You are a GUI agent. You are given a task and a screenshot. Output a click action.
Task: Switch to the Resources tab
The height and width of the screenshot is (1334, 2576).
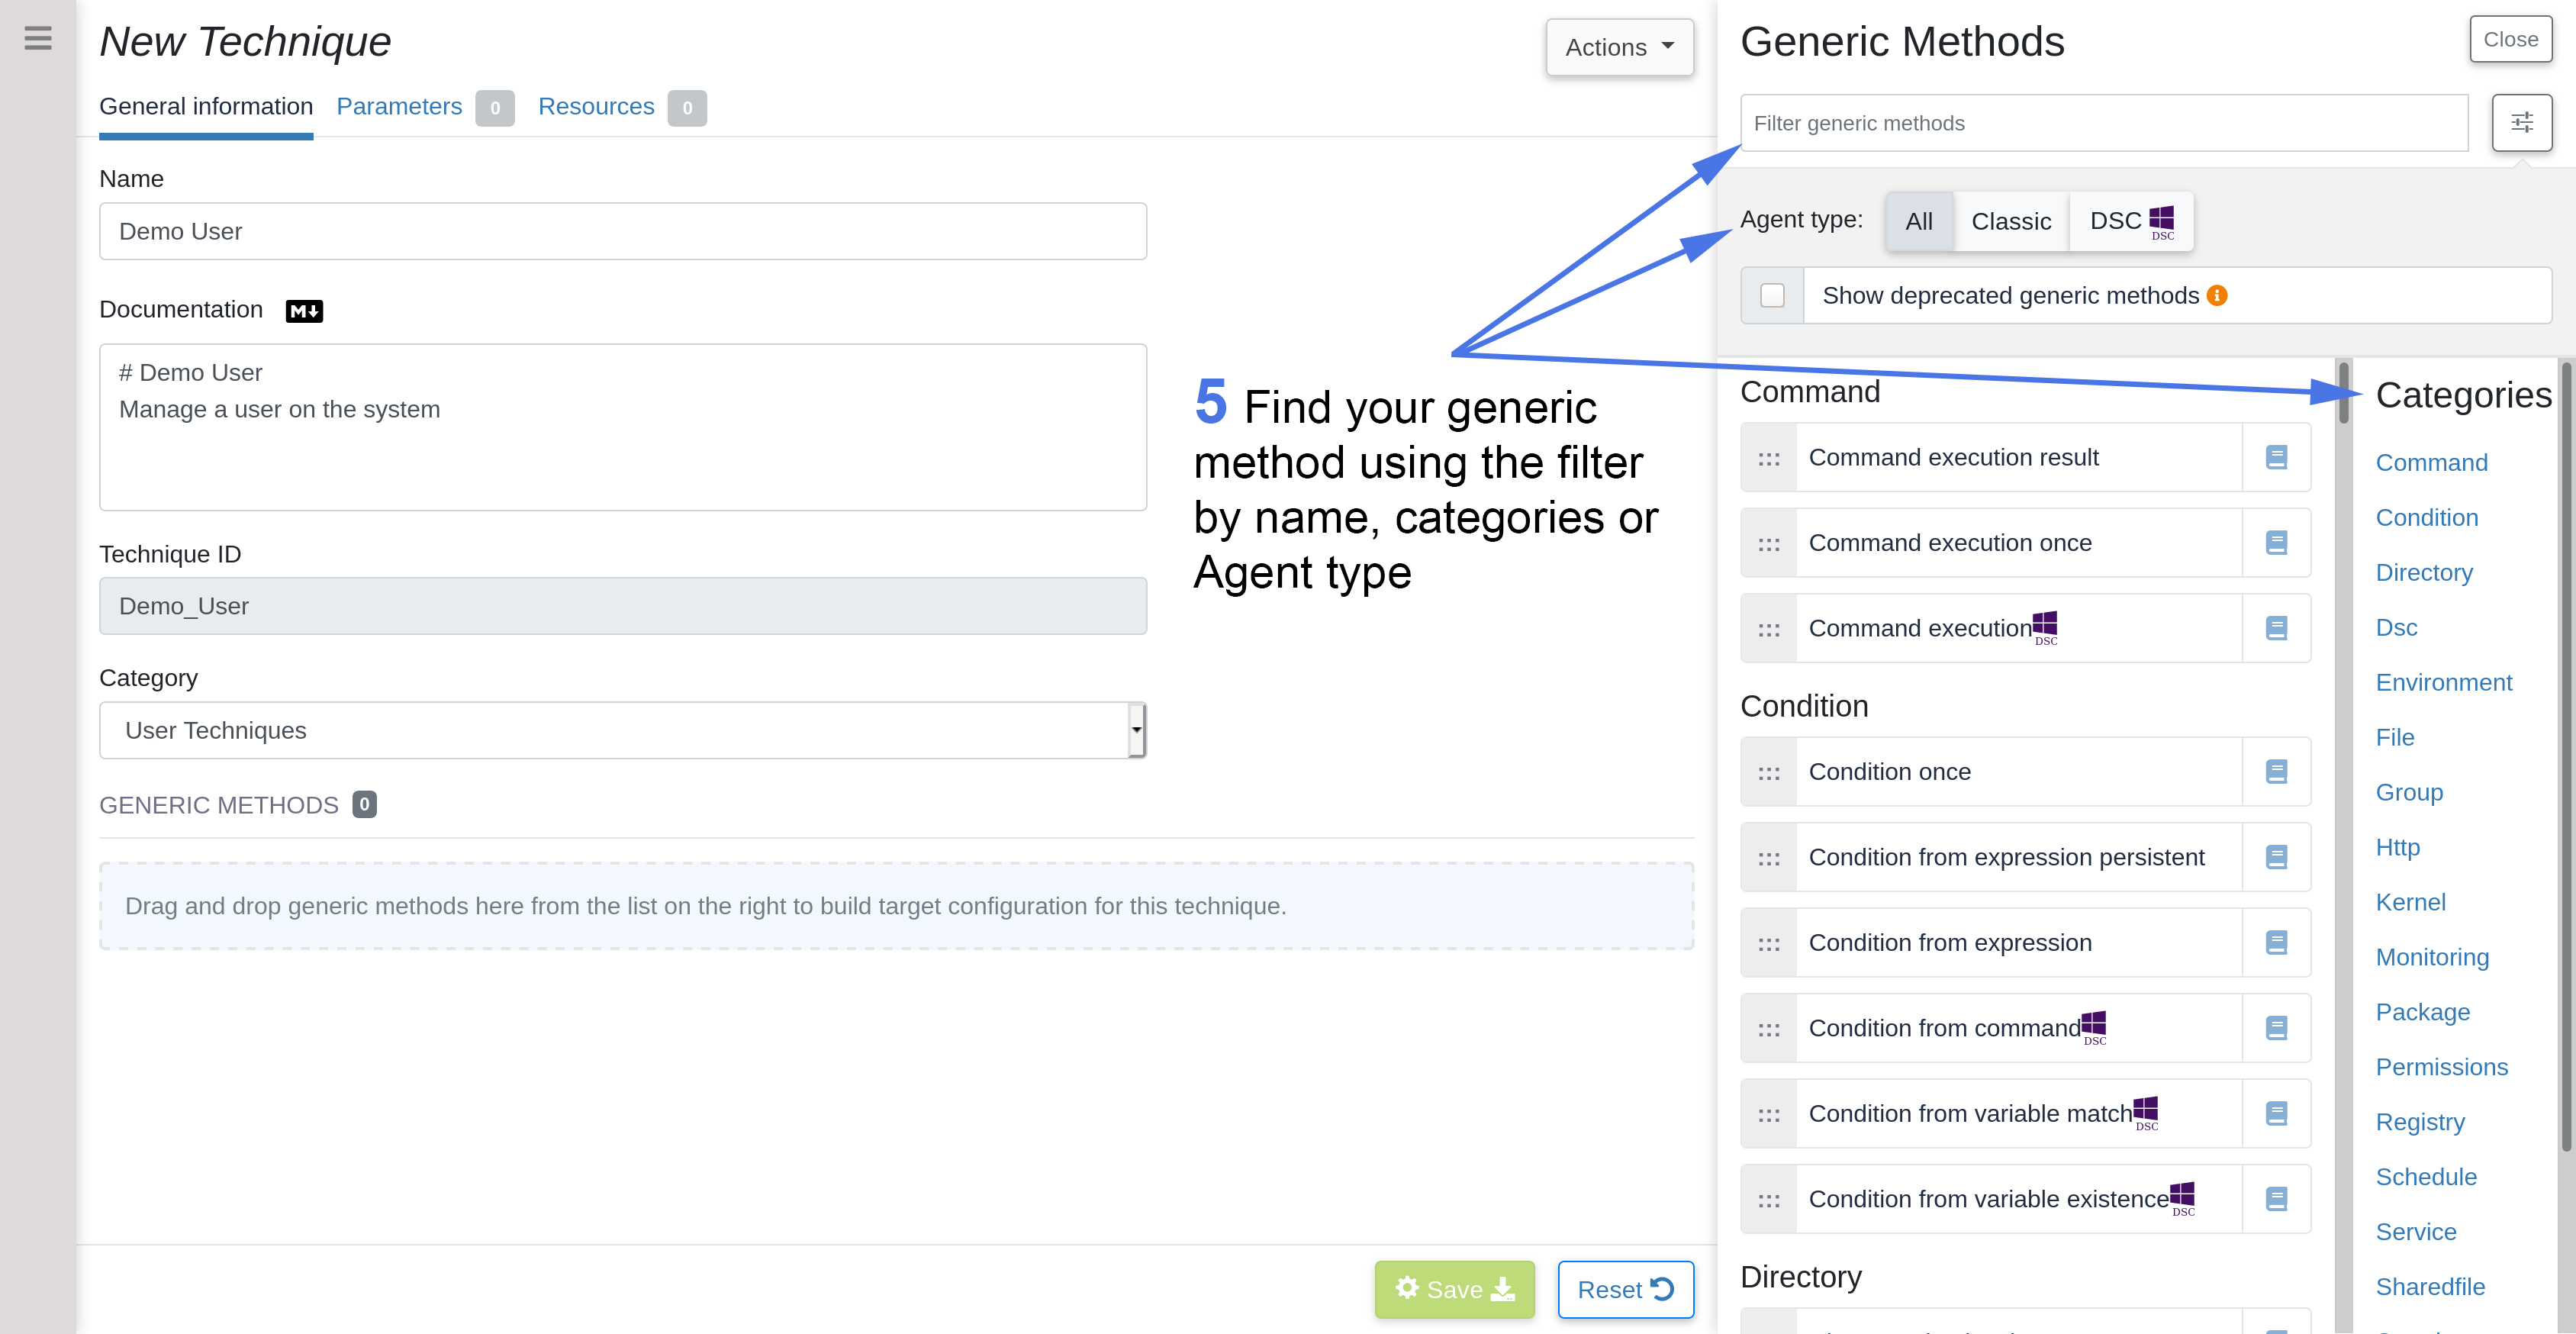click(596, 106)
